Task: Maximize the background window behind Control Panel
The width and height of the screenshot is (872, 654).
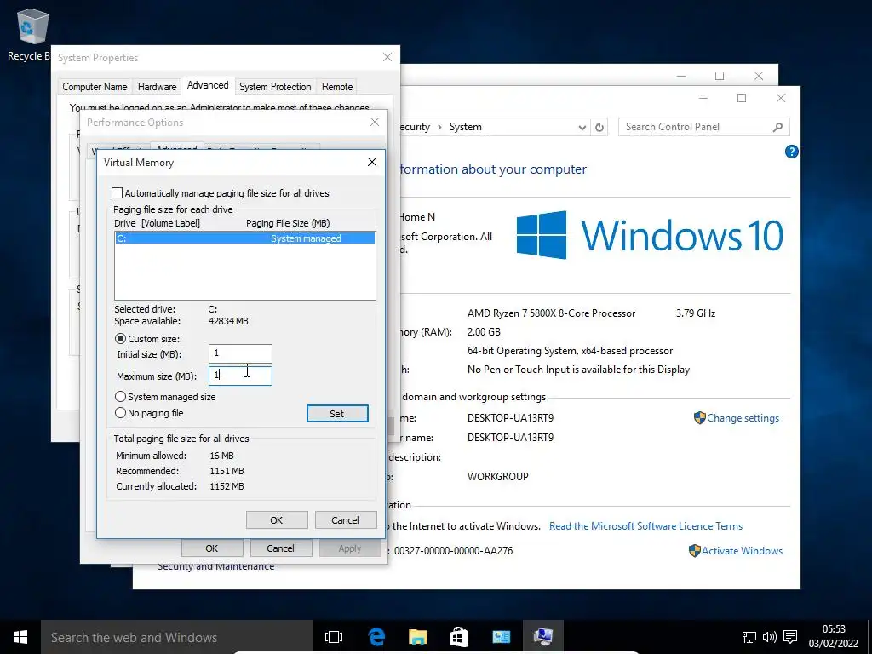Action: (x=720, y=76)
